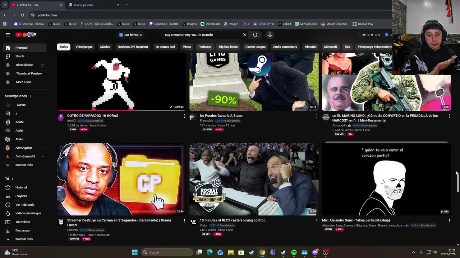460x258 pixels.
Task: Open the Francoide channel avatar
Action: click(193, 117)
